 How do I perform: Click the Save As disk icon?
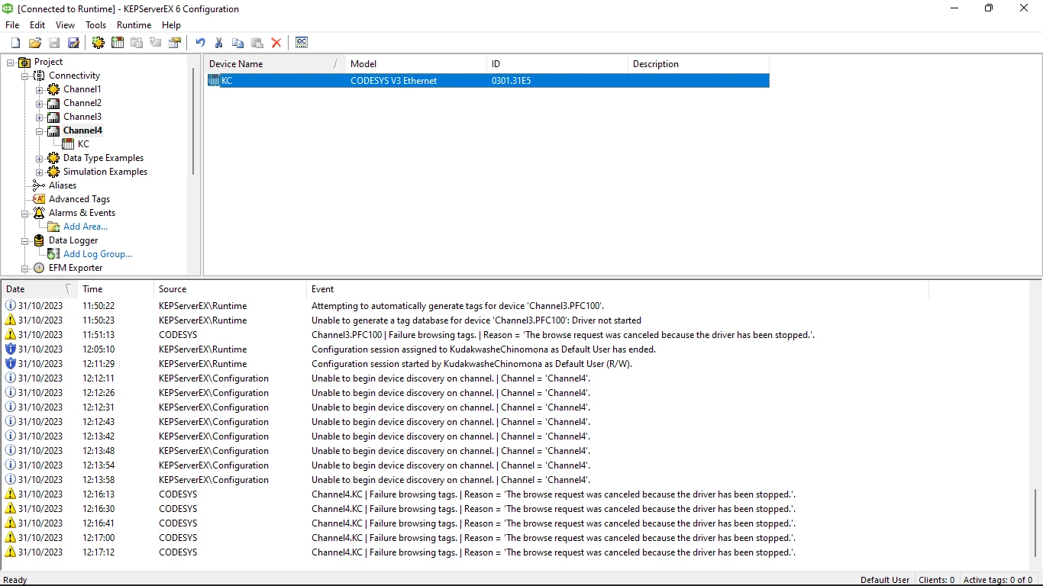pyautogui.click(x=74, y=43)
